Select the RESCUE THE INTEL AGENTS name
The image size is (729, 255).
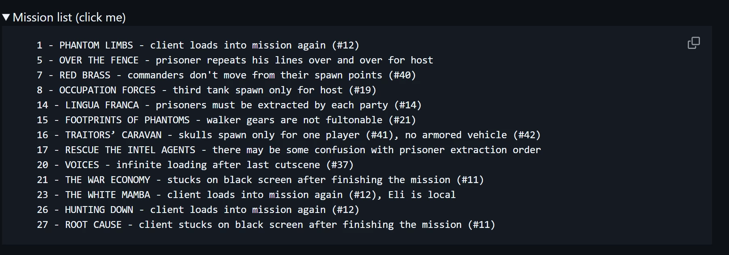click(x=130, y=150)
